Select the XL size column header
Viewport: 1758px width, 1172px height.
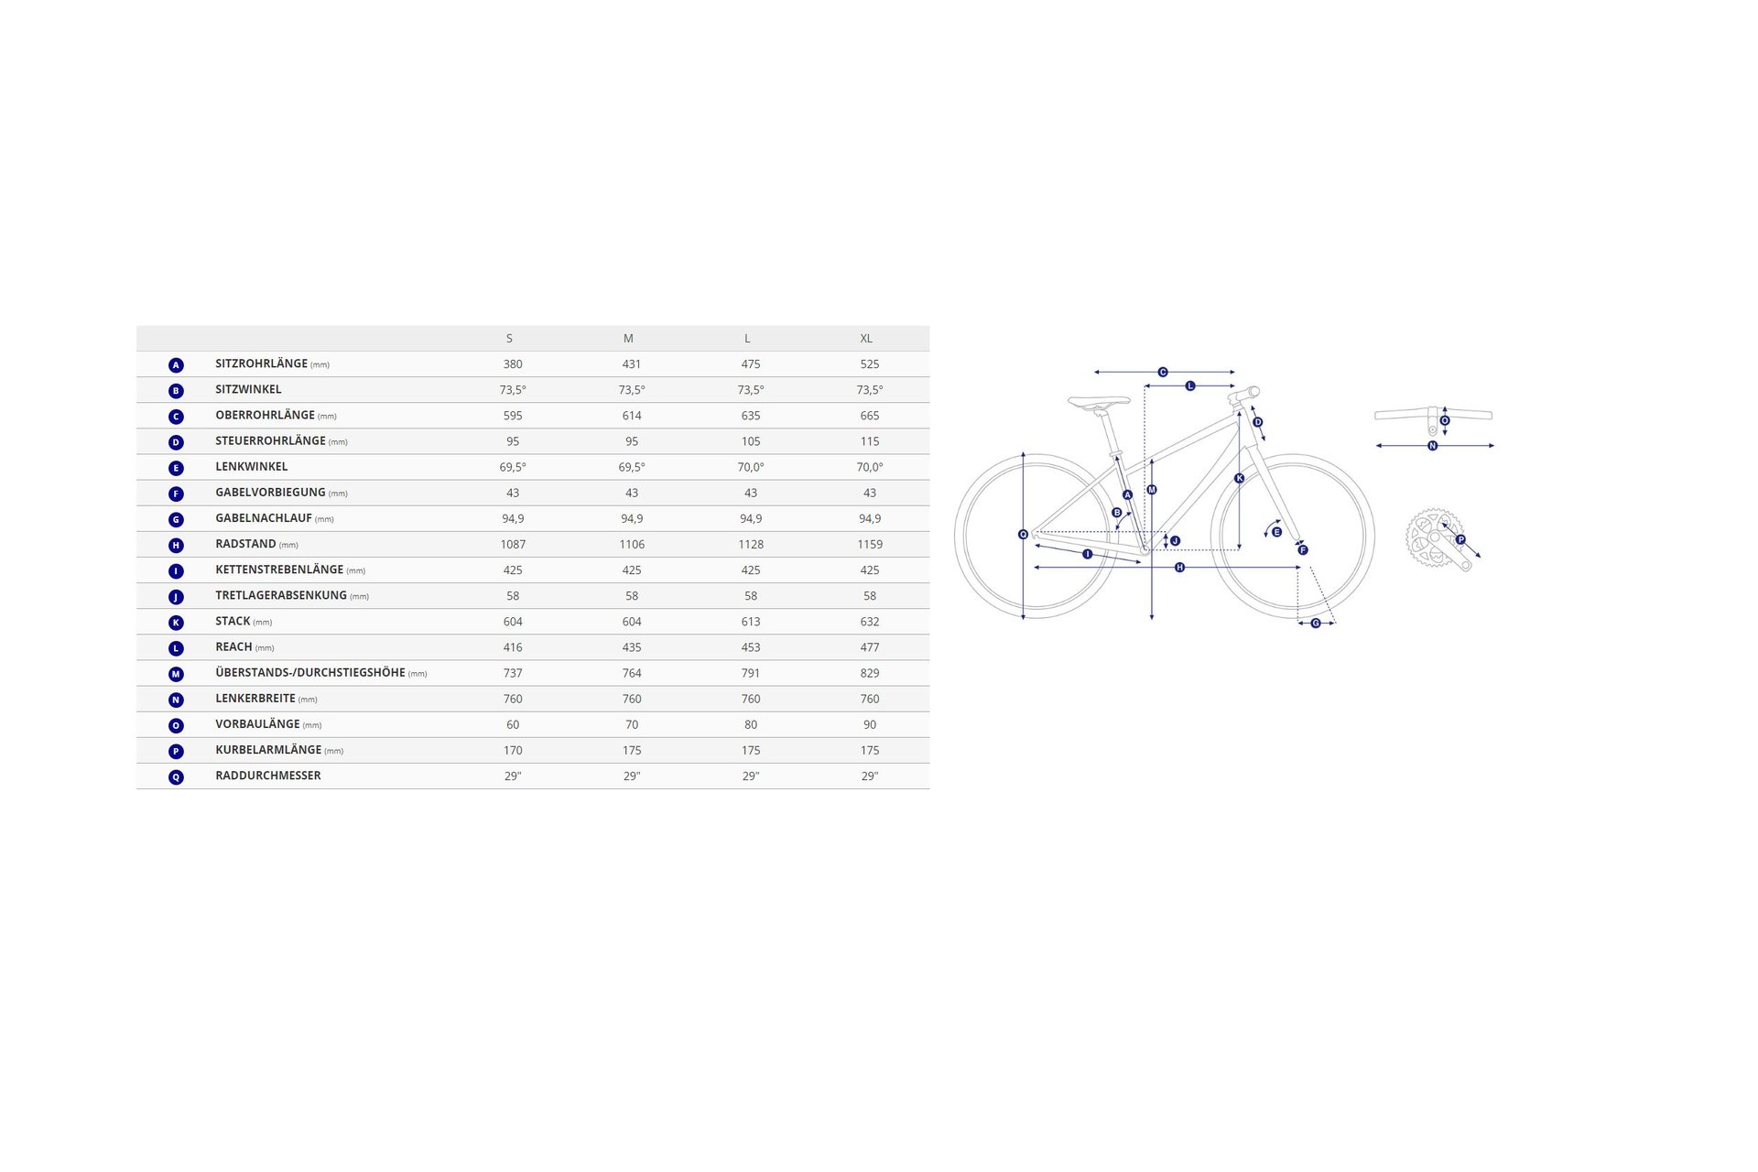click(866, 339)
